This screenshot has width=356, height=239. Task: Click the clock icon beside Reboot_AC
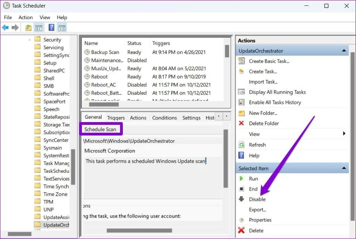(87, 84)
